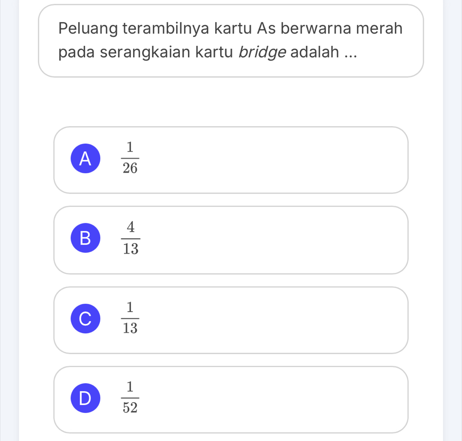Click the numerator 4 in option B
Screen dimensions: 462x441
[x=131, y=227]
